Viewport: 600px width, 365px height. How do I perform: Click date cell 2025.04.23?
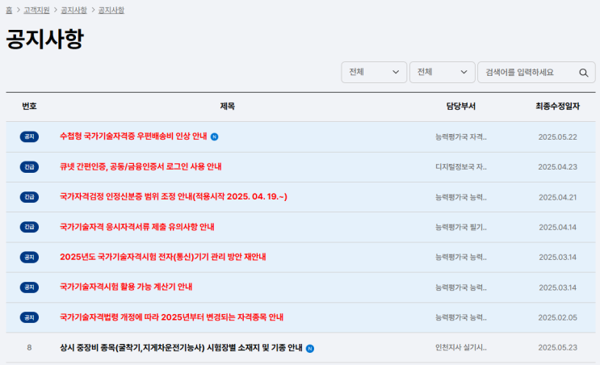coord(557,167)
